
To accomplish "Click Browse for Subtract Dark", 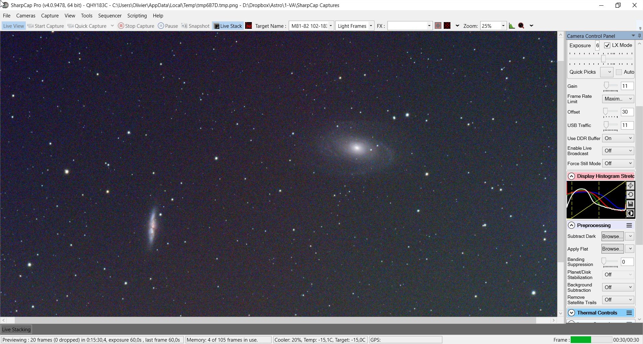I will (x=613, y=236).
